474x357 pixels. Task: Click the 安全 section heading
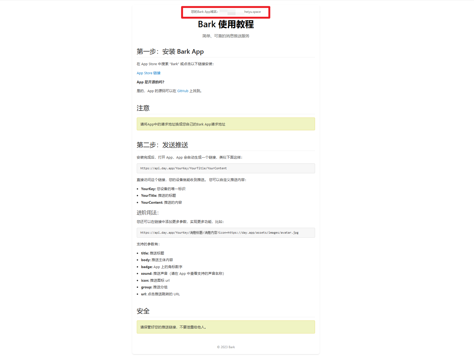143,311
